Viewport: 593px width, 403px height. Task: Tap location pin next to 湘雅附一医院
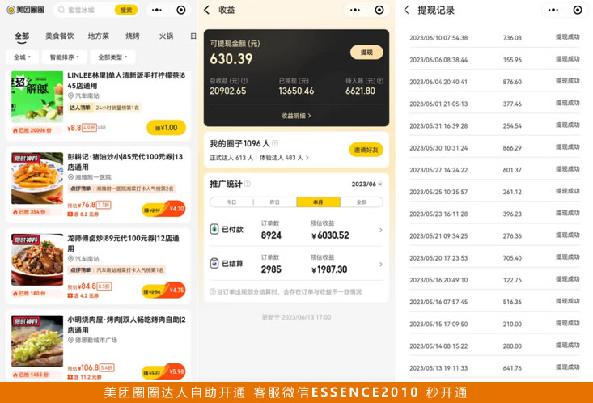(x=70, y=177)
